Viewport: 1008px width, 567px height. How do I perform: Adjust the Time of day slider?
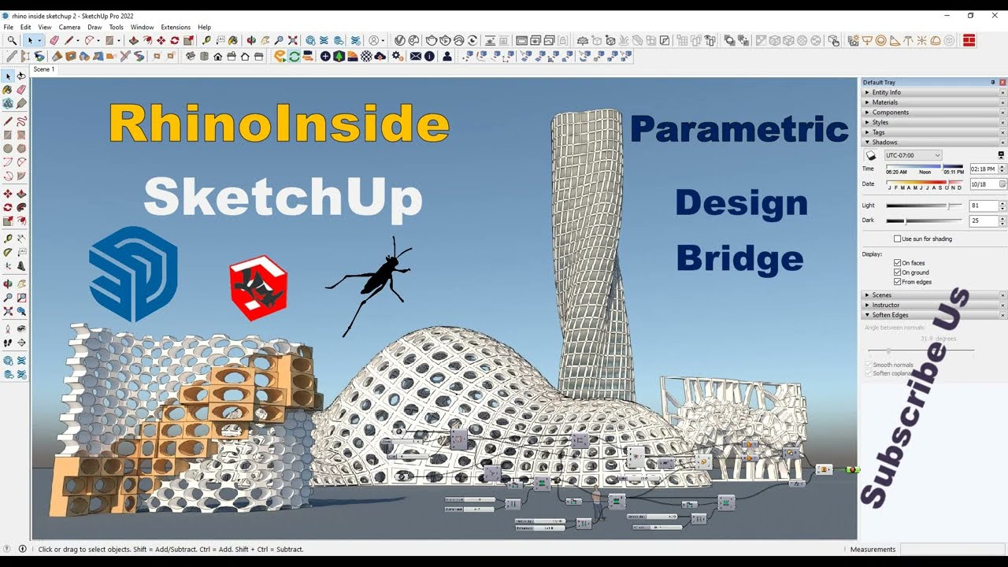coord(925,167)
